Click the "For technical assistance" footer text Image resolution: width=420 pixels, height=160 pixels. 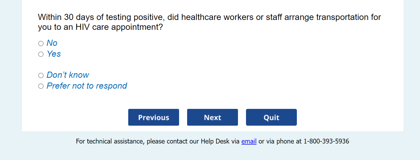point(110,141)
